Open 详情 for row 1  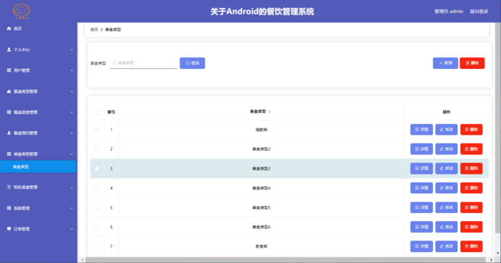[421, 130]
